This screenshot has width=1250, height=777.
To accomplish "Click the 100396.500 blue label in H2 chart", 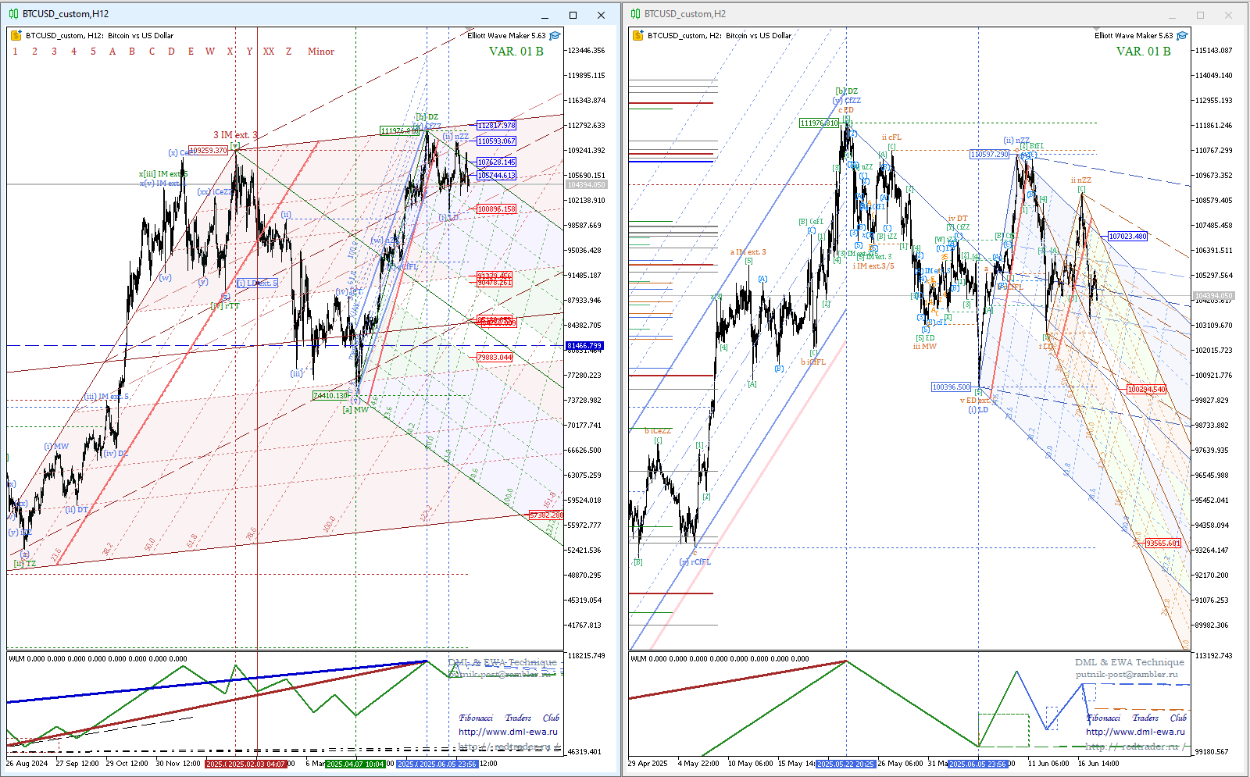I will coord(951,387).
